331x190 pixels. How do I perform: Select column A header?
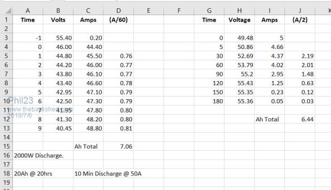(27, 10)
